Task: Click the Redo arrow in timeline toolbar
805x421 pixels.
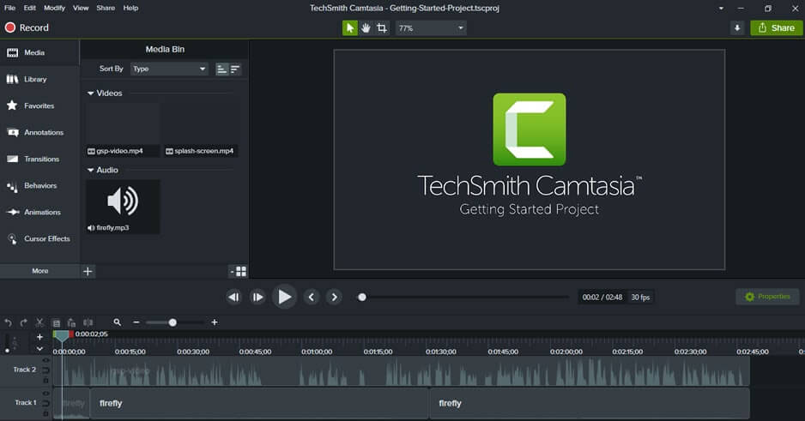Action: tap(23, 322)
